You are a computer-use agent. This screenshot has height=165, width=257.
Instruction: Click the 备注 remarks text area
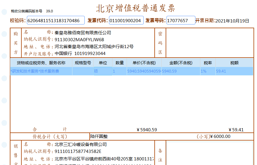point(210,153)
